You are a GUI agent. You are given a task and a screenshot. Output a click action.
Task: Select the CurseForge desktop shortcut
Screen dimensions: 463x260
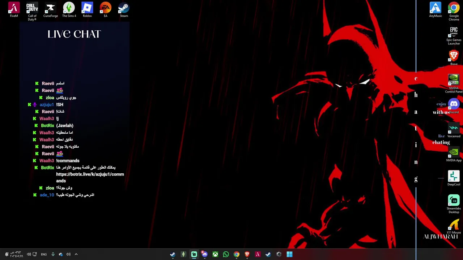click(50, 10)
